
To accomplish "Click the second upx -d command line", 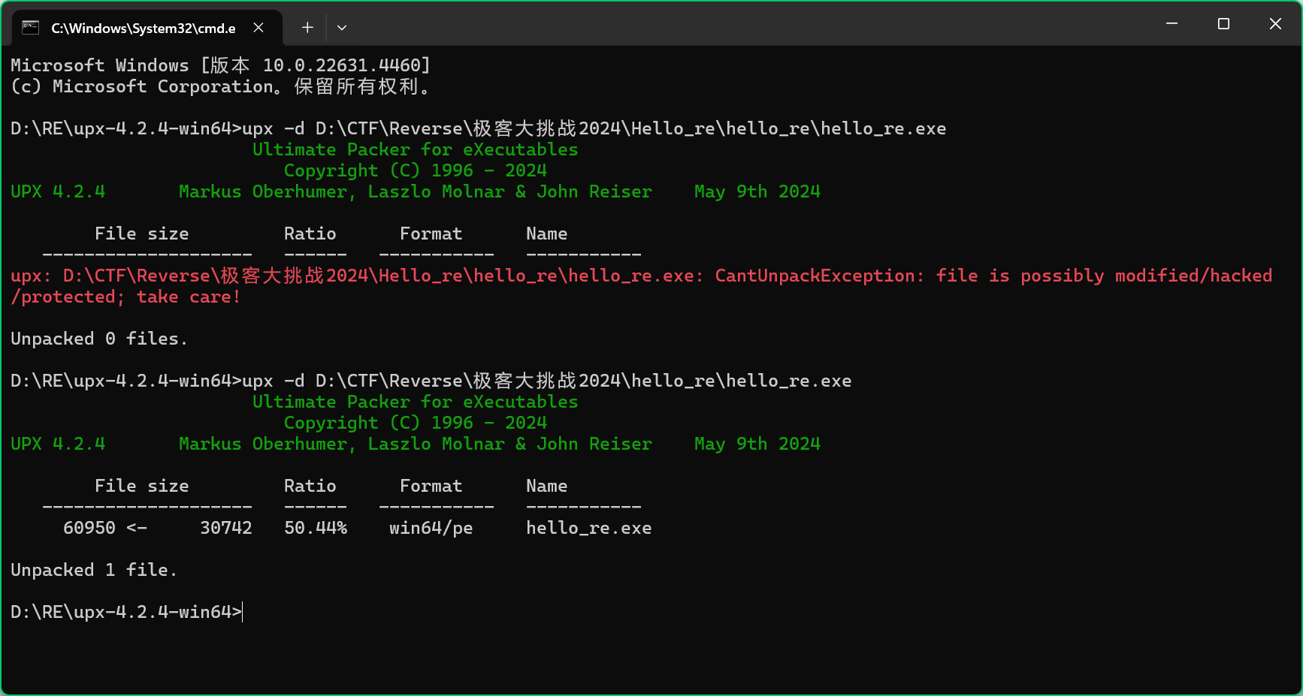I will coord(431,381).
